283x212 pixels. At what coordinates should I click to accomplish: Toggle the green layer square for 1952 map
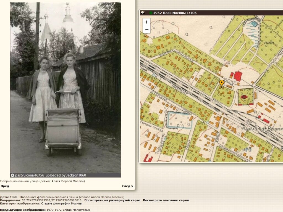coord(151,12)
